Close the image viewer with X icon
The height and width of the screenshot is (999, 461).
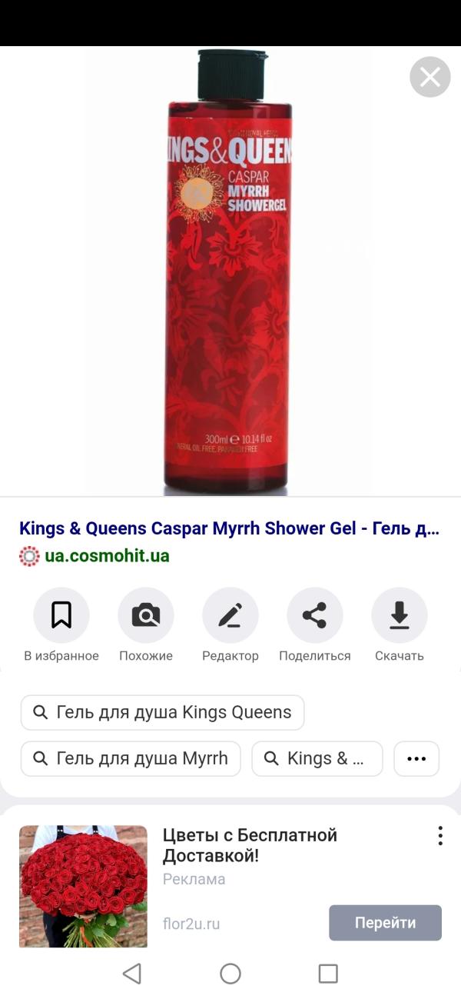coord(430,77)
